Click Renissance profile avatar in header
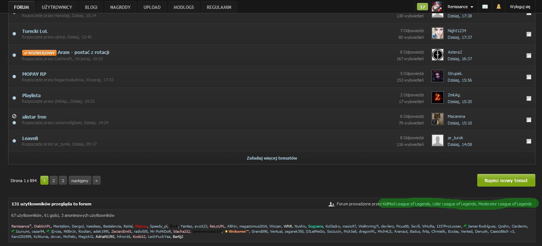The height and width of the screenshot is (246, 542). coord(437,7)
